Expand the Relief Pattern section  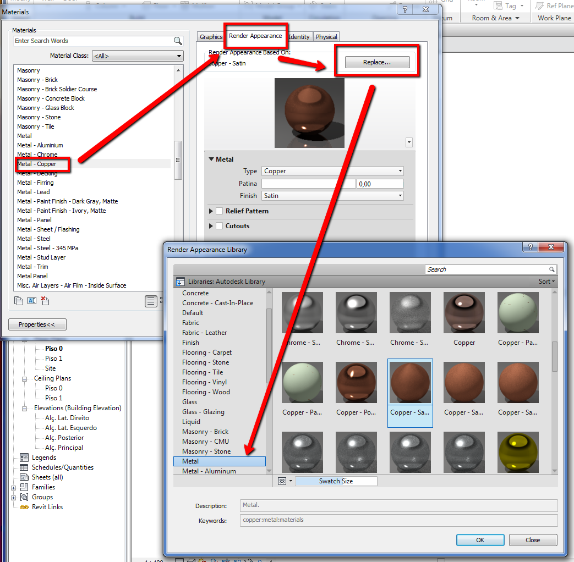tap(211, 211)
